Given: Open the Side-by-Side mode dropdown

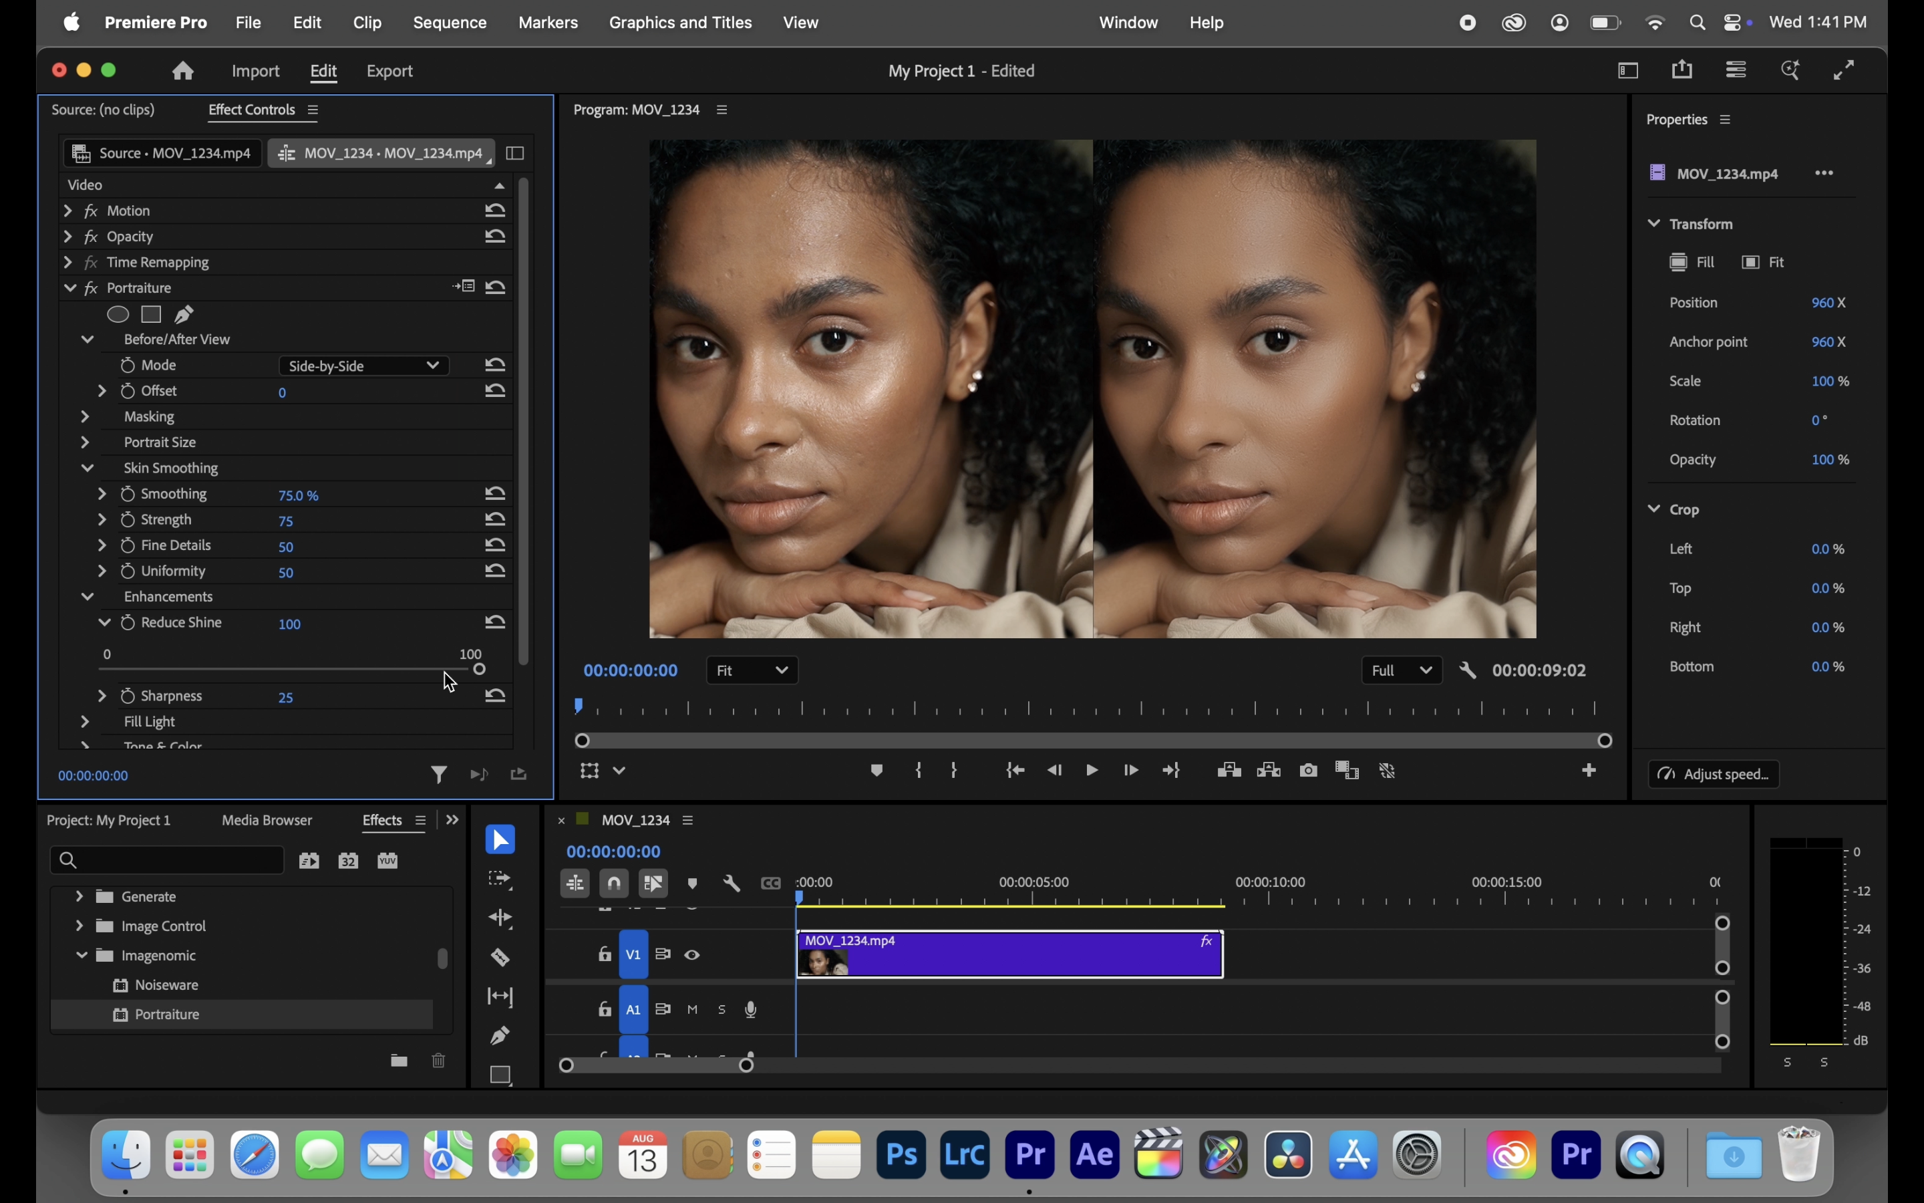Looking at the screenshot, I should [x=363, y=366].
